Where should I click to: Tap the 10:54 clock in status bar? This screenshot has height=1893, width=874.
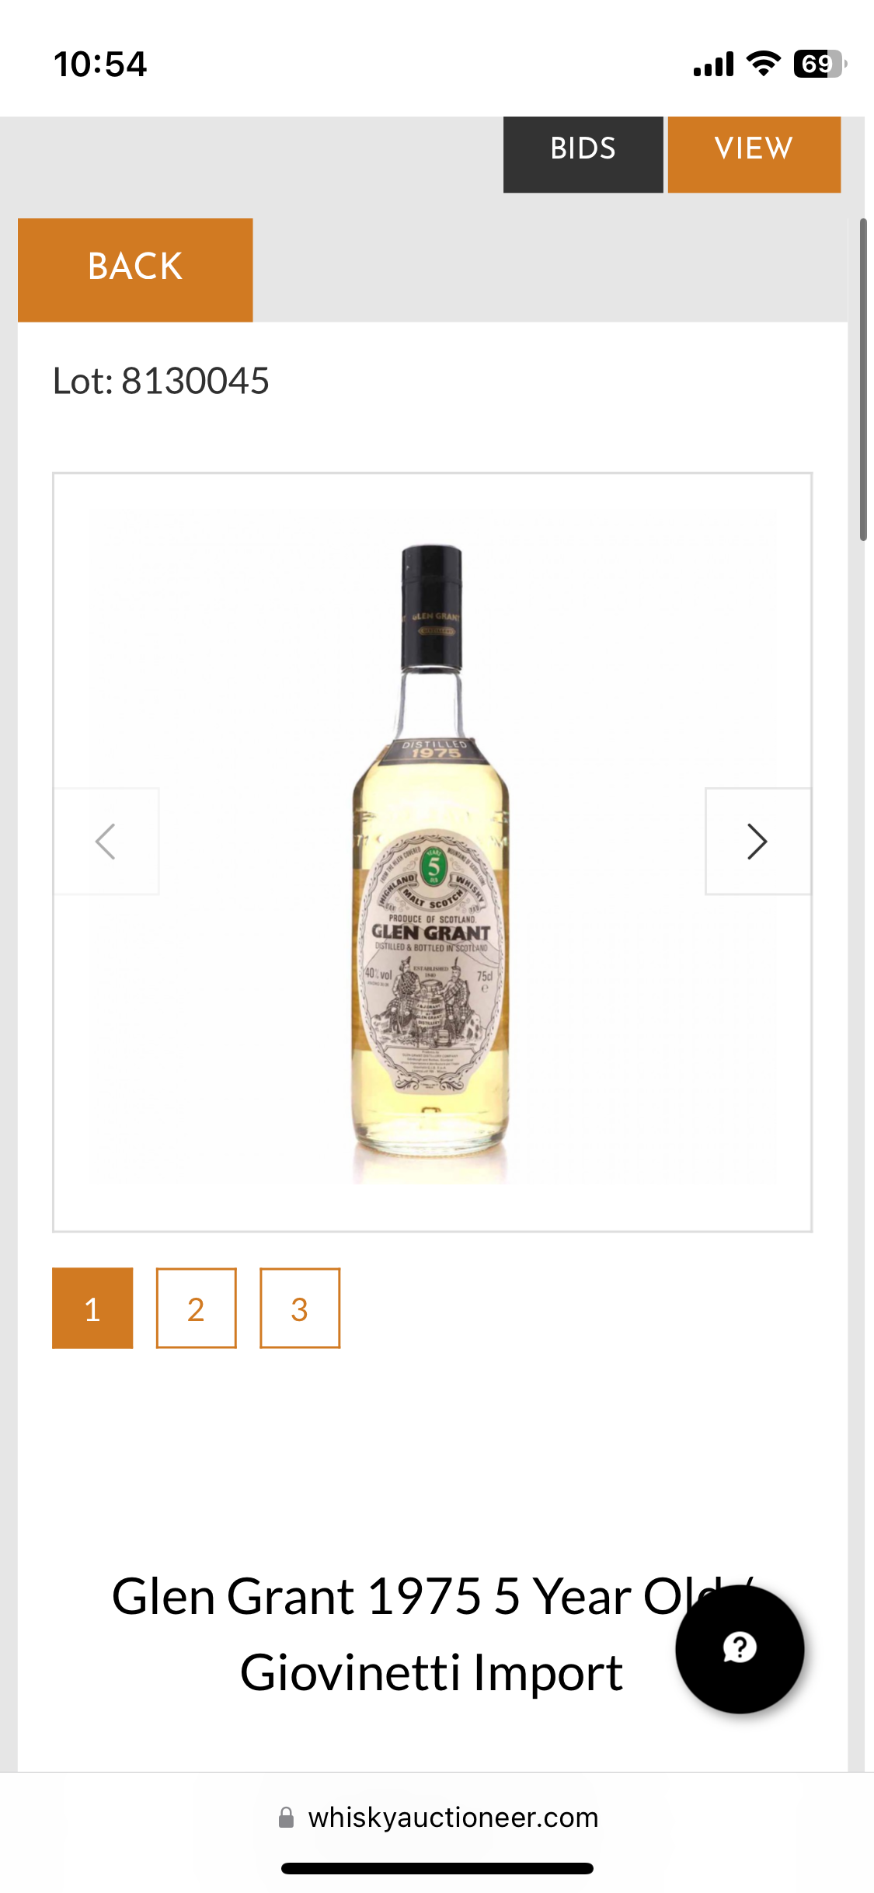[100, 64]
